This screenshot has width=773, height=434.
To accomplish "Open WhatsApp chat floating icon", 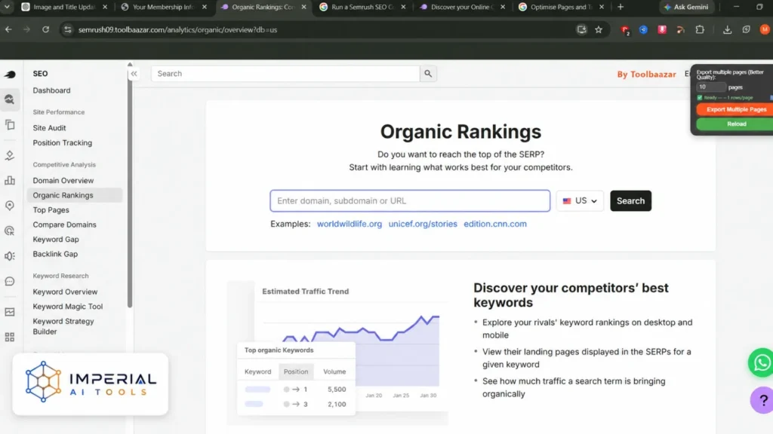I will coord(762,362).
